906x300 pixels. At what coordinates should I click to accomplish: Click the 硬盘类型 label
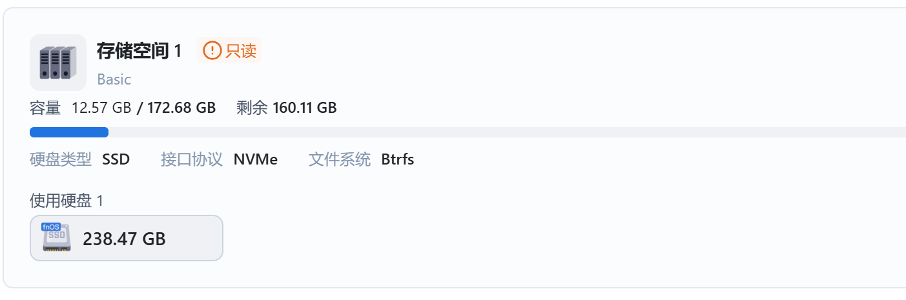point(61,159)
